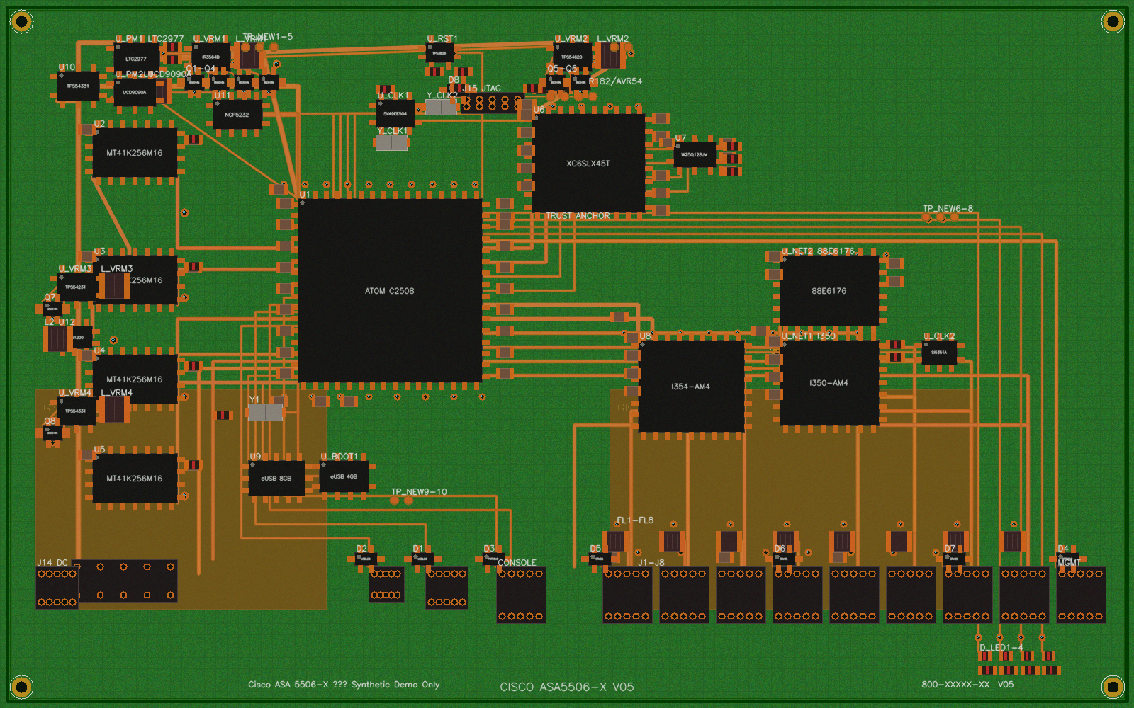This screenshot has height=708, width=1134.
Task: Click the D2 diode label
Action: point(361,549)
